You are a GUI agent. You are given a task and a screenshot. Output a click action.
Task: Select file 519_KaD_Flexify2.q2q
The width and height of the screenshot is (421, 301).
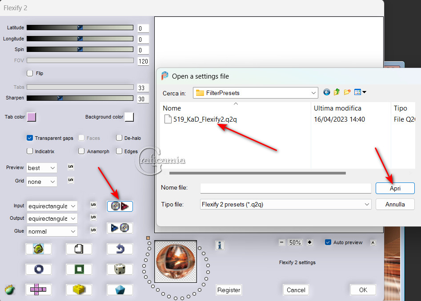pyautogui.click(x=200, y=119)
